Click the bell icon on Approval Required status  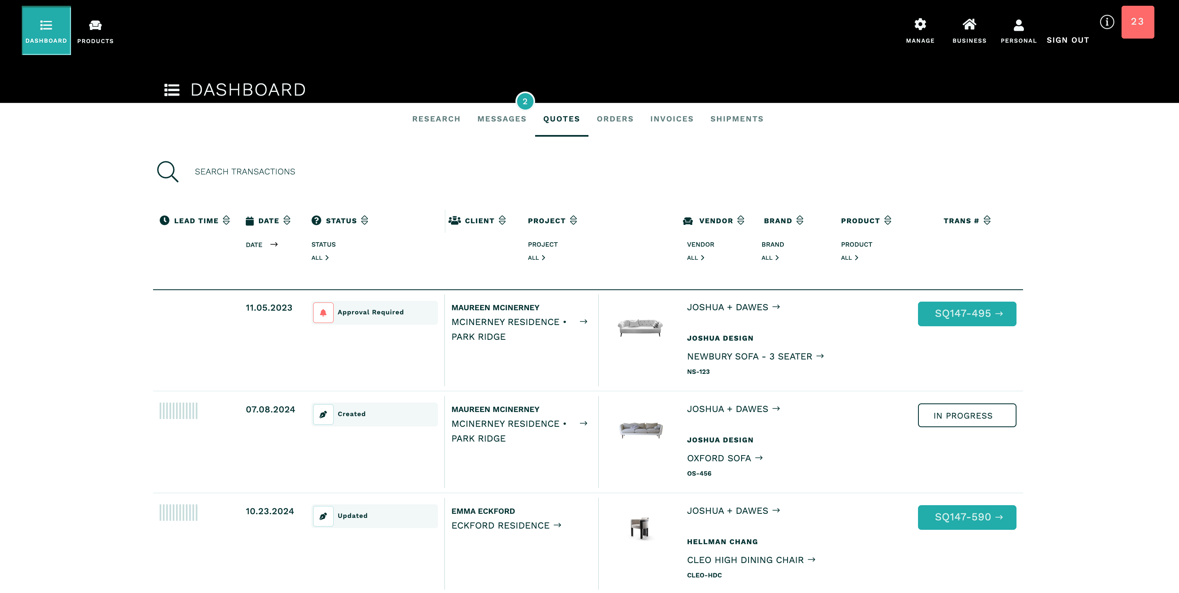323,313
